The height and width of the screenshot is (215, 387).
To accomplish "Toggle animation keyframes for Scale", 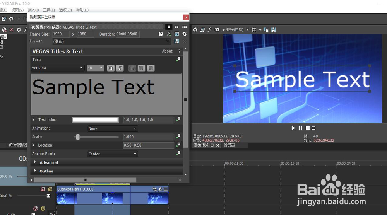I will coord(178,137).
